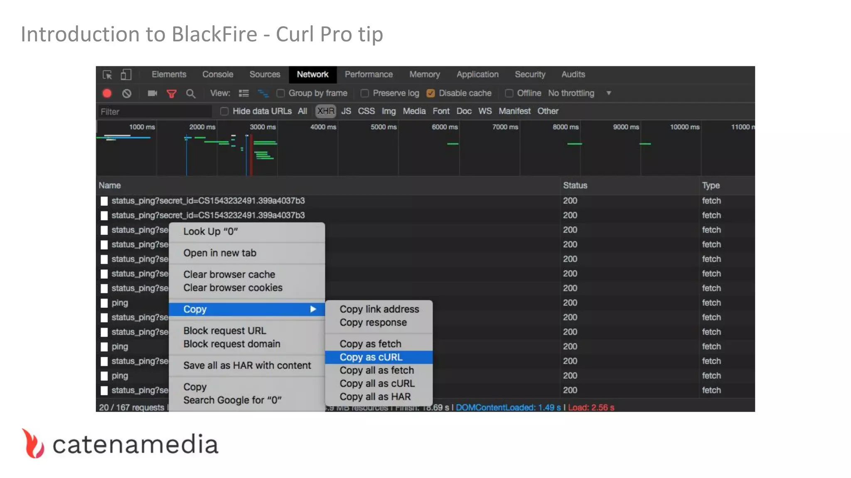Expand the Copy submenu arrow
The width and height of the screenshot is (851, 478).
click(x=313, y=309)
